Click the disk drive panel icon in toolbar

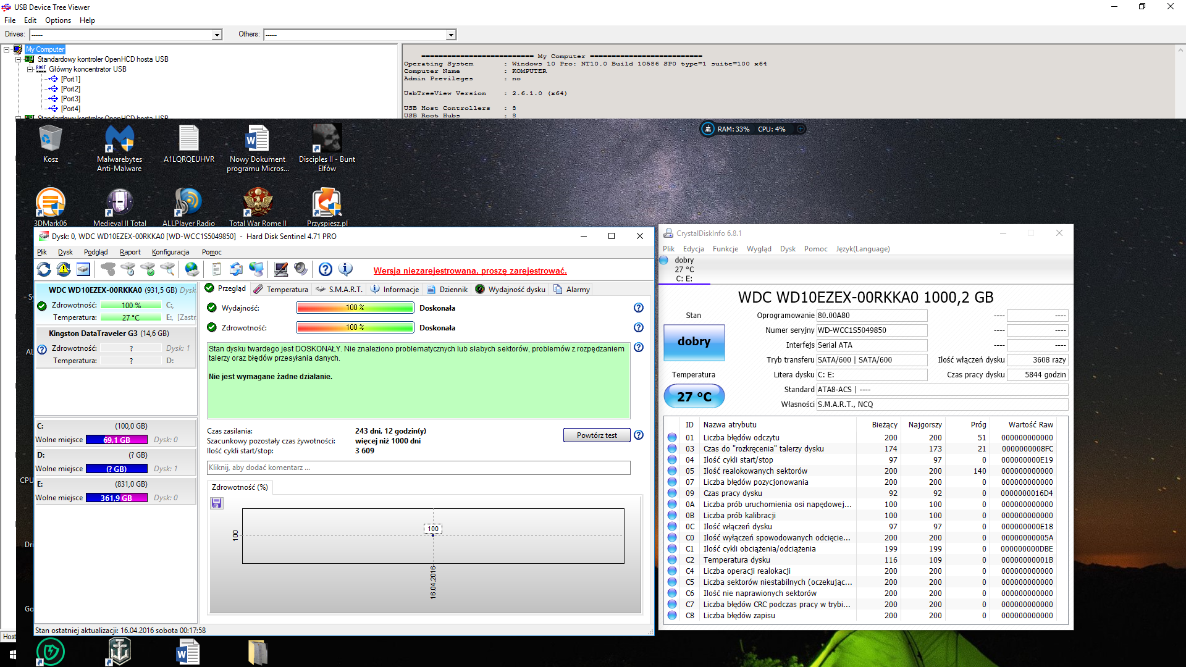[x=83, y=269]
